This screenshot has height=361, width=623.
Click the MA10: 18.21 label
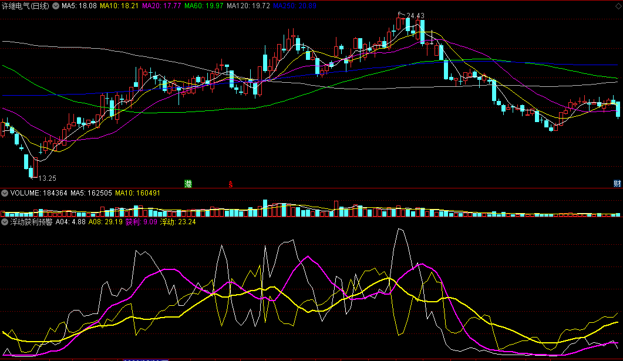[x=119, y=6]
